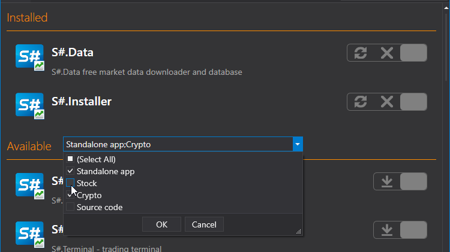The width and height of the screenshot is (450, 252).
Task: Click the S#.Data application logo
Action: click(x=30, y=57)
